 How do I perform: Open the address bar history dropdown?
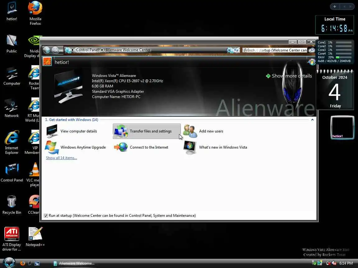pos(229,50)
